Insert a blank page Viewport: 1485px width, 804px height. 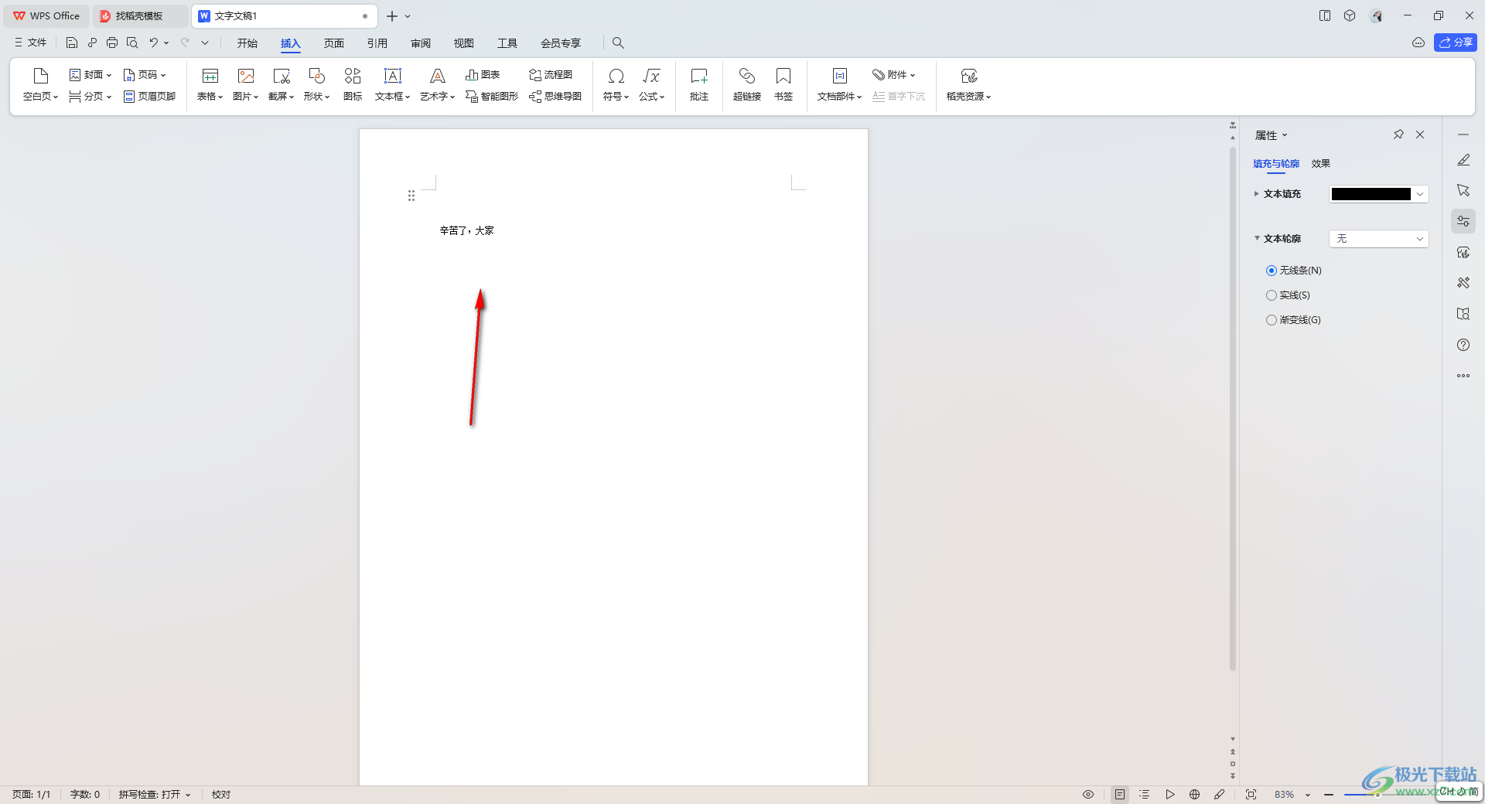point(40,84)
